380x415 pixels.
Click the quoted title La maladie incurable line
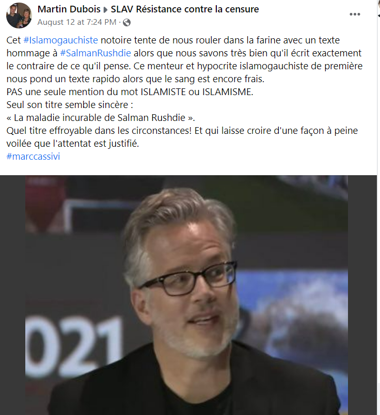(x=101, y=118)
